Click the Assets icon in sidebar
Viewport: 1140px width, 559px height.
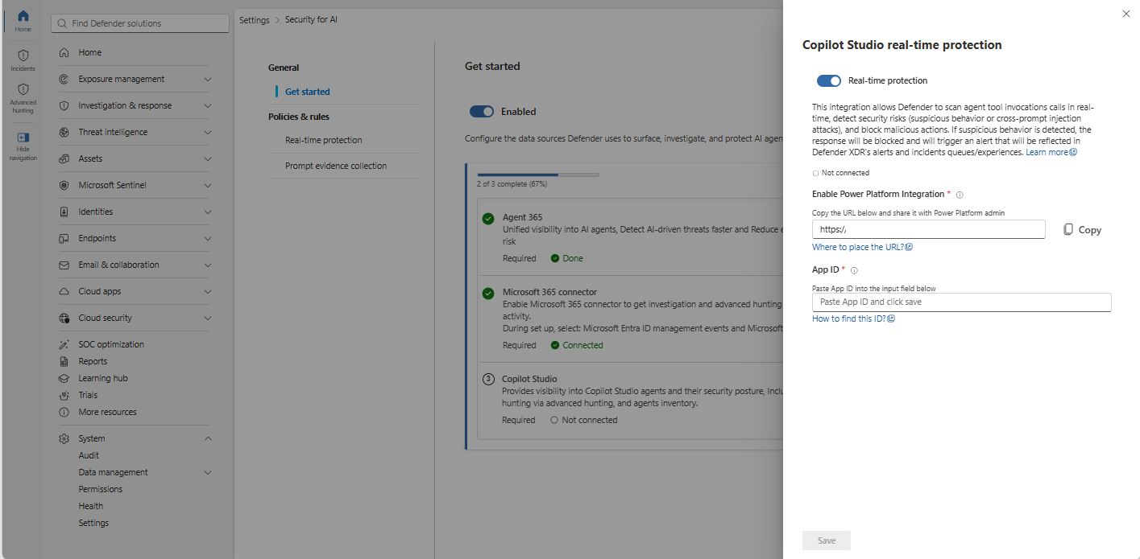(64, 158)
